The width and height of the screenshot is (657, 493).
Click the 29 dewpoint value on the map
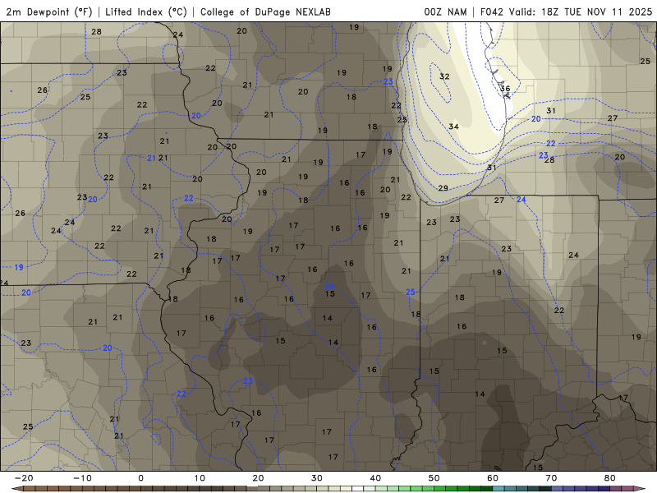443,188
